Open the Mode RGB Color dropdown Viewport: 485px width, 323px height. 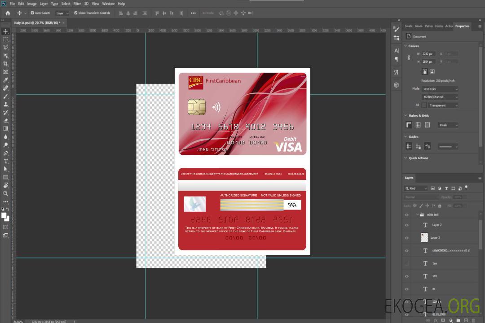pyautogui.click(x=440, y=89)
